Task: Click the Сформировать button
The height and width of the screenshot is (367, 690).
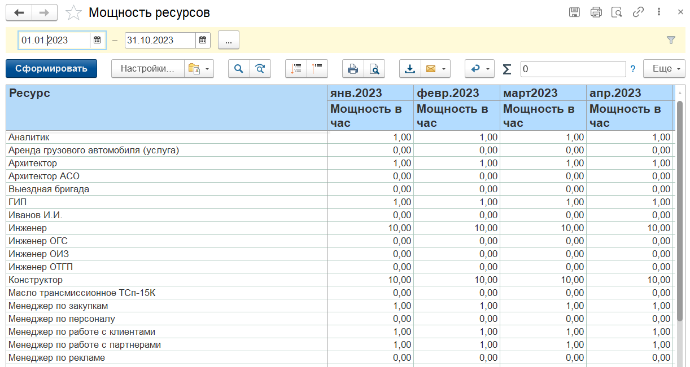Action: (51, 69)
